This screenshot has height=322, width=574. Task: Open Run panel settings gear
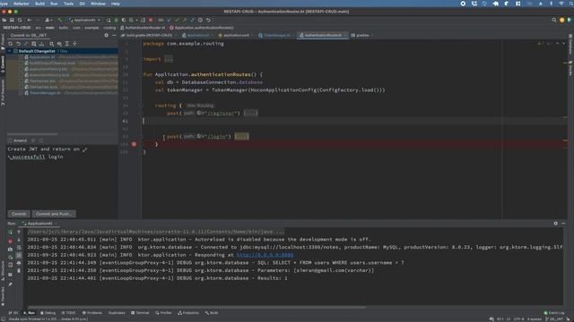(556, 224)
